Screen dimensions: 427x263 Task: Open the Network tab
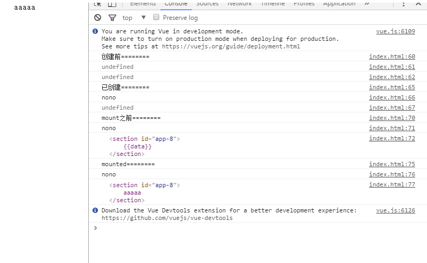(239, 3)
